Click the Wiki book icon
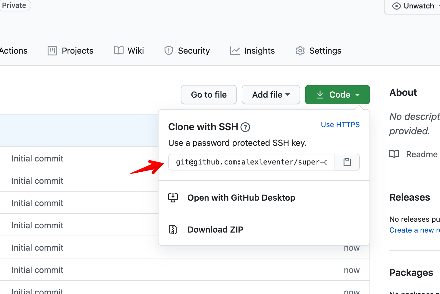 click(119, 51)
